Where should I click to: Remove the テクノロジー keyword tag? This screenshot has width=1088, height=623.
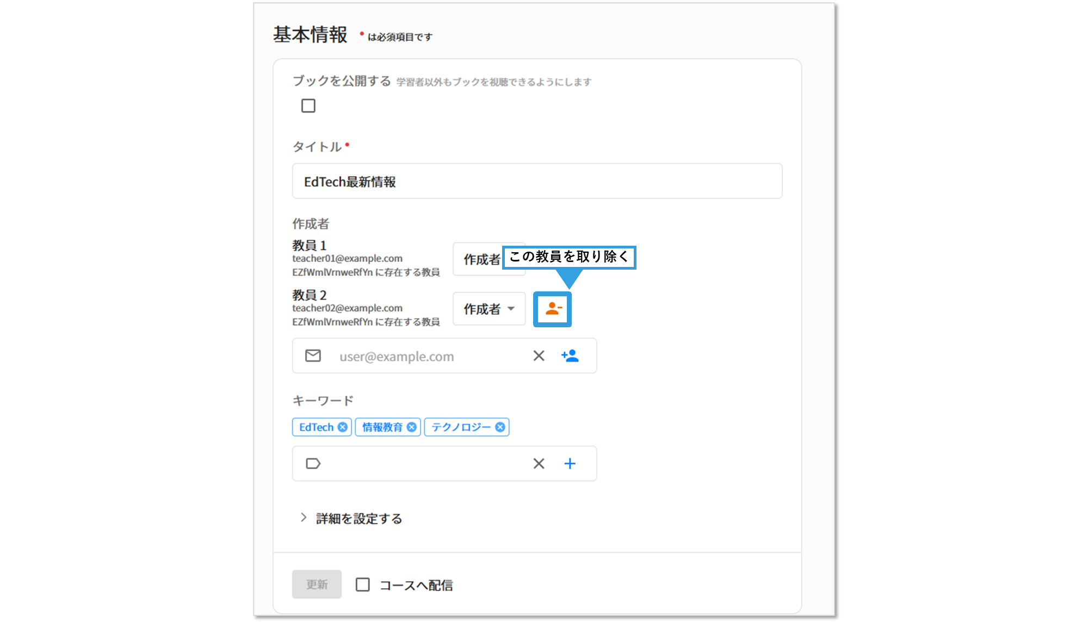(500, 427)
